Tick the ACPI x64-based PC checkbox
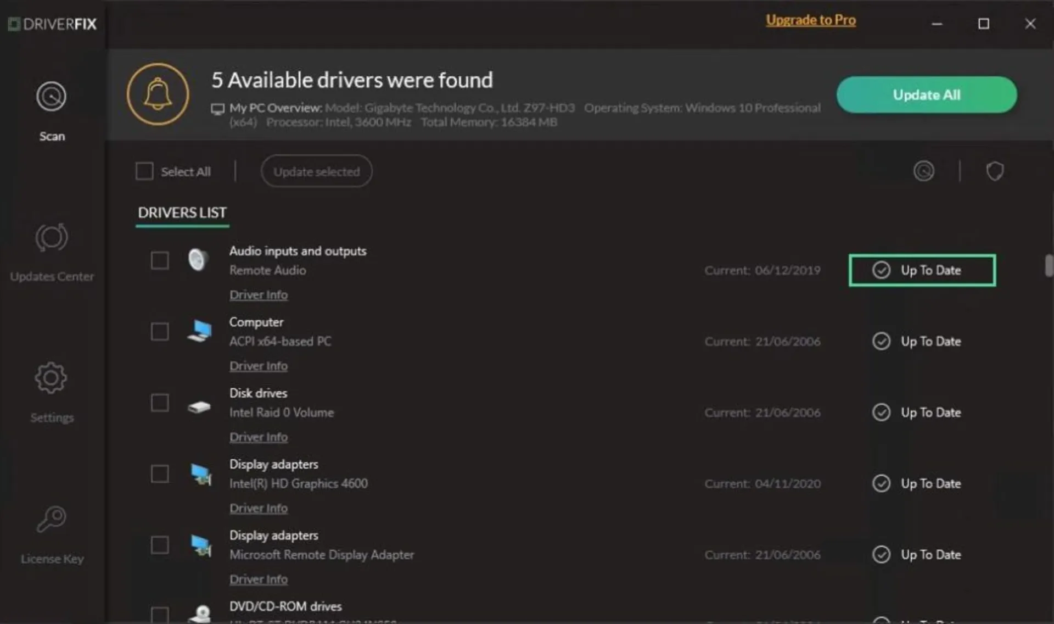 point(160,331)
